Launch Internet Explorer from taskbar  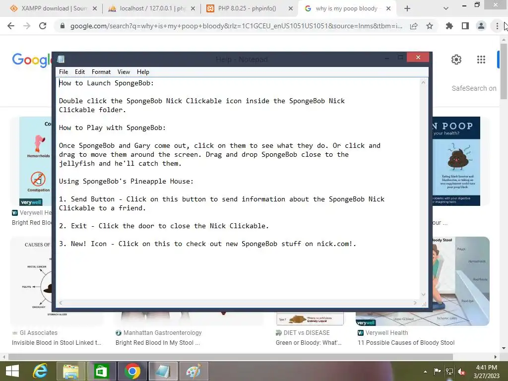coord(40,371)
